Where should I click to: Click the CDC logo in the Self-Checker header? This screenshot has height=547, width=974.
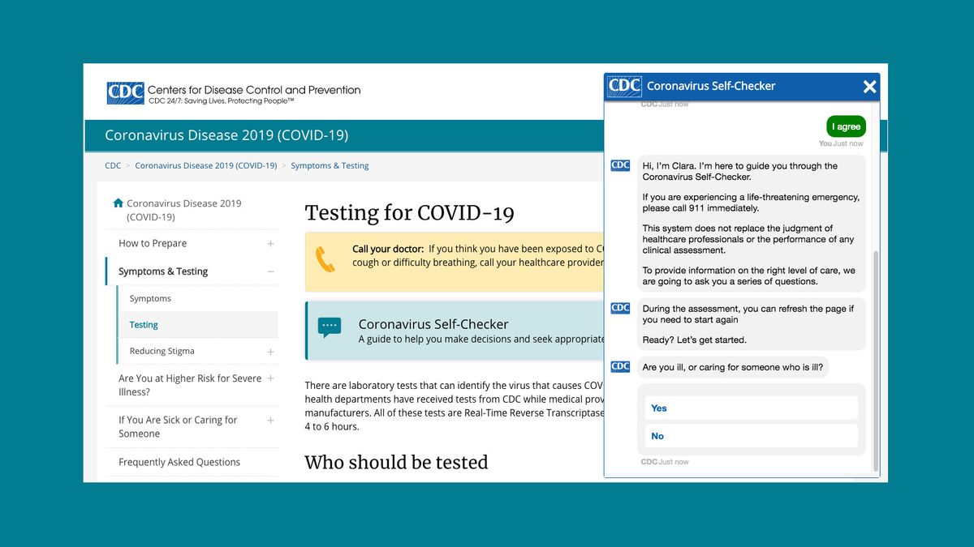tap(623, 86)
